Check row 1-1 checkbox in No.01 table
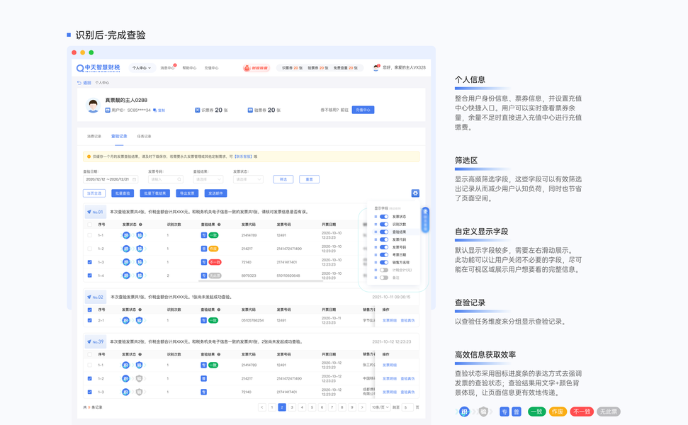This screenshot has height=425, width=688. 89,236
